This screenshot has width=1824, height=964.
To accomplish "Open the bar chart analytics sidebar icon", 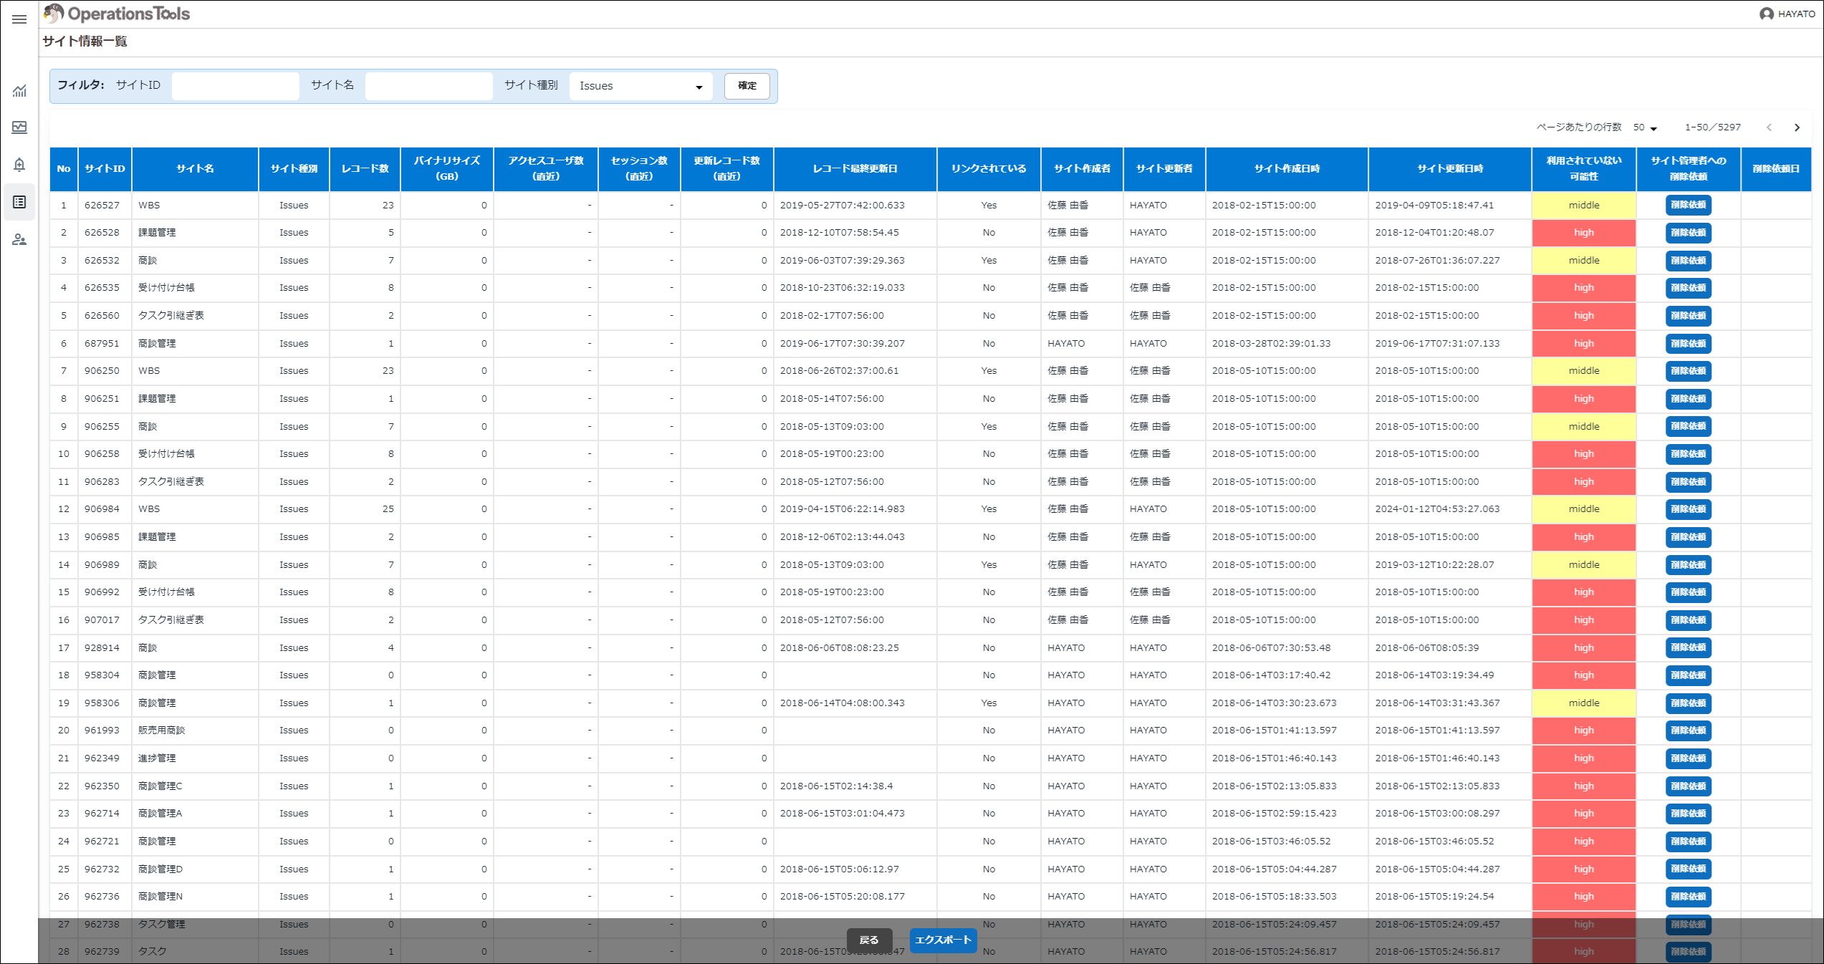I will (19, 91).
